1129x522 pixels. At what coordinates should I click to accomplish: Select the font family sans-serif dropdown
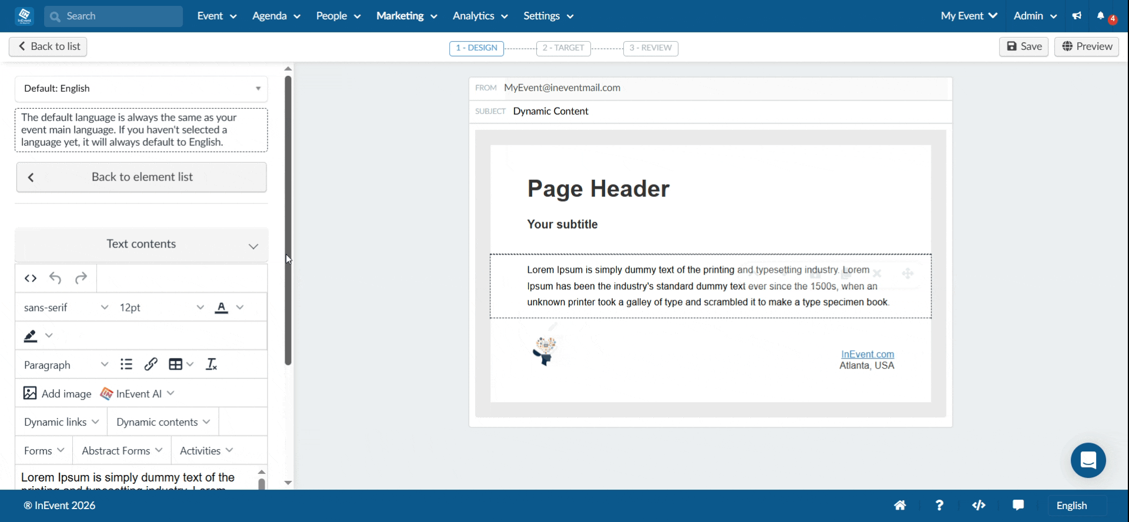coord(65,307)
